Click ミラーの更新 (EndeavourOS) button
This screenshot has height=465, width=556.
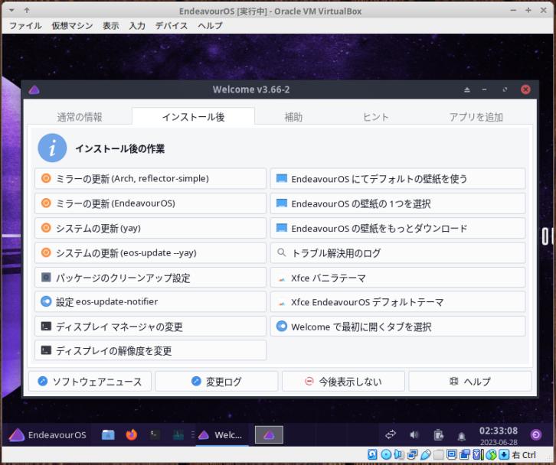(x=150, y=203)
